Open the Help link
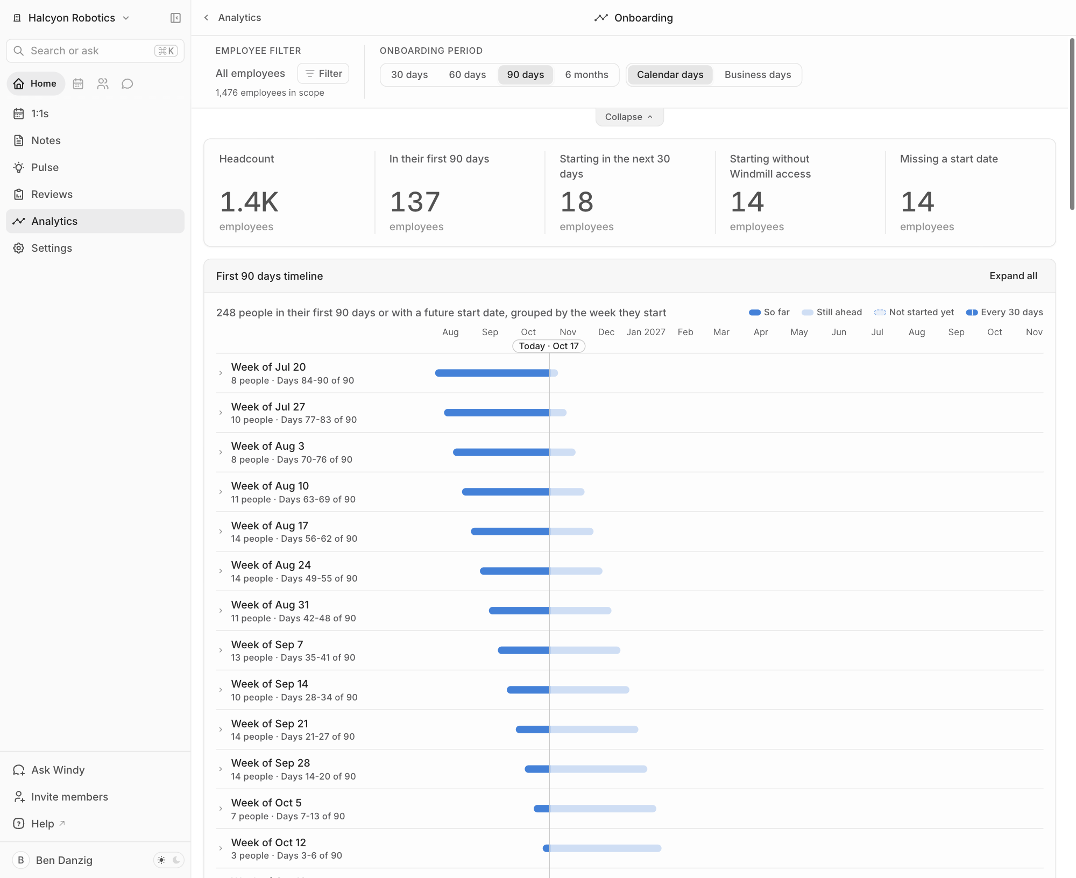The image size is (1076, 878). tap(95, 824)
